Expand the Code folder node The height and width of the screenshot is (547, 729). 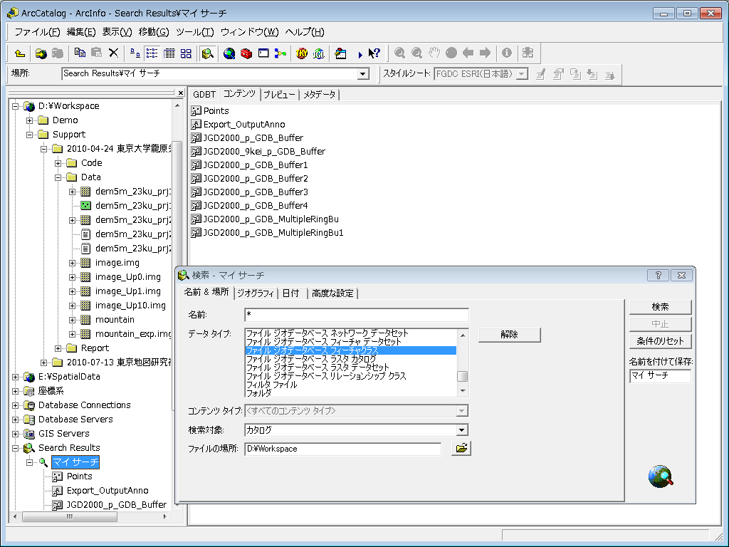pos(58,163)
